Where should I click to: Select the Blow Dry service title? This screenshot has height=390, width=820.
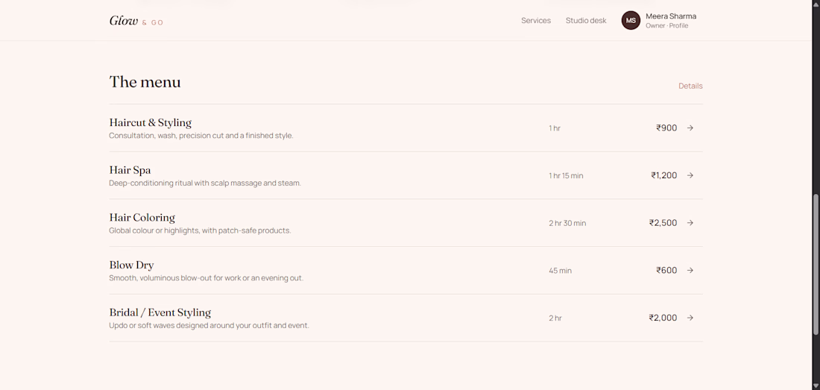(x=131, y=265)
